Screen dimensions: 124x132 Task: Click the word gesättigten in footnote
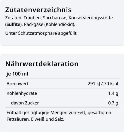point(99,113)
